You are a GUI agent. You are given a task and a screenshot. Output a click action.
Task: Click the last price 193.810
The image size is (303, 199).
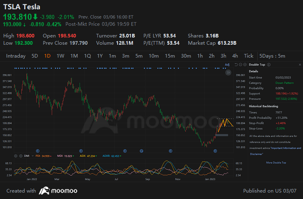pyautogui.click(x=17, y=17)
